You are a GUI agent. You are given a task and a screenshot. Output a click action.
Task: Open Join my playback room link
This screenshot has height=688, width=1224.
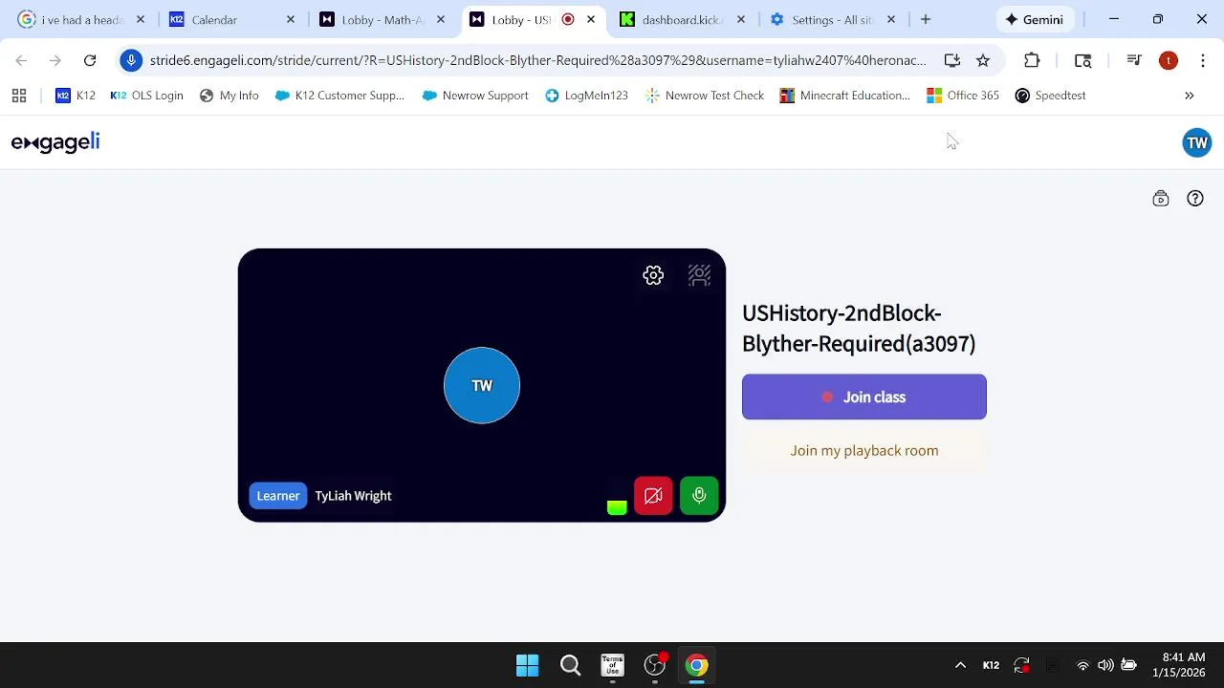click(864, 450)
